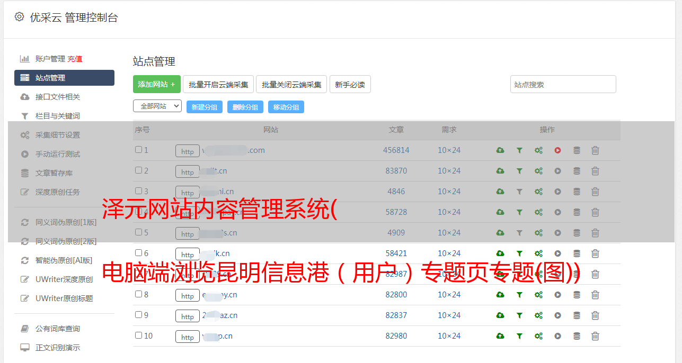Open 正文识别演示 in the sidebar
Image resolution: width=682 pixels, height=363 pixels.
coord(58,348)
